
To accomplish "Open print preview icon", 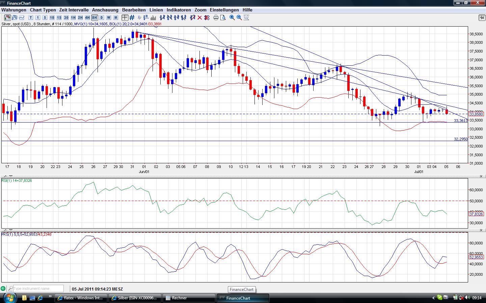I will (223, 18).
